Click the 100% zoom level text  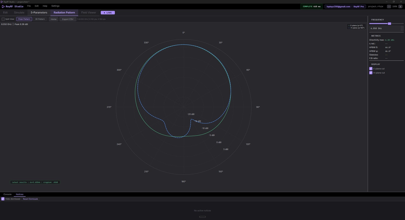(x=395, y=6)
